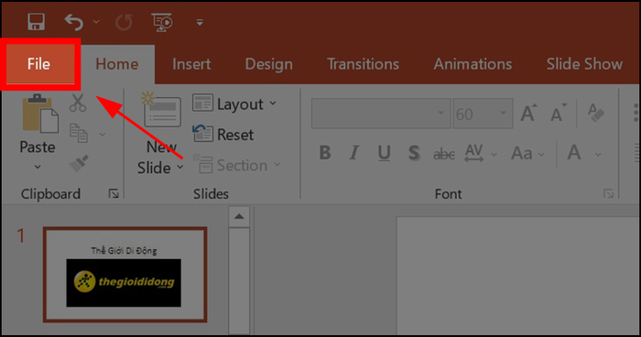Undo the last action
The width and height of the screenshot is (641, 337).
pyautogui.click(x=74, y=22)
